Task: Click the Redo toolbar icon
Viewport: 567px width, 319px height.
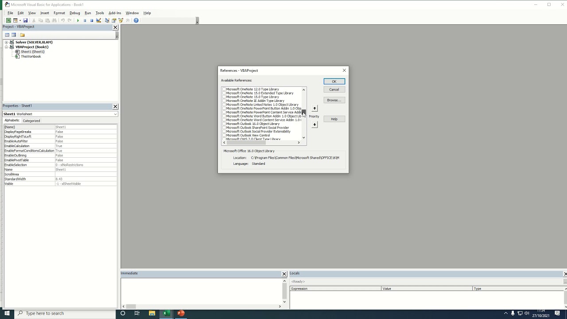Action: coord(69,20)
